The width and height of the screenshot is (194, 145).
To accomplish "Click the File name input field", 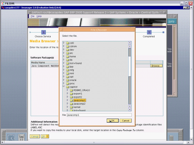I will (99, 115).
